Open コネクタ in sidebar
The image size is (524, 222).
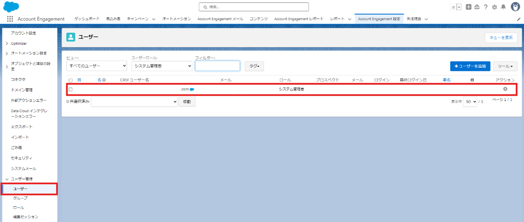coord(18,80)
